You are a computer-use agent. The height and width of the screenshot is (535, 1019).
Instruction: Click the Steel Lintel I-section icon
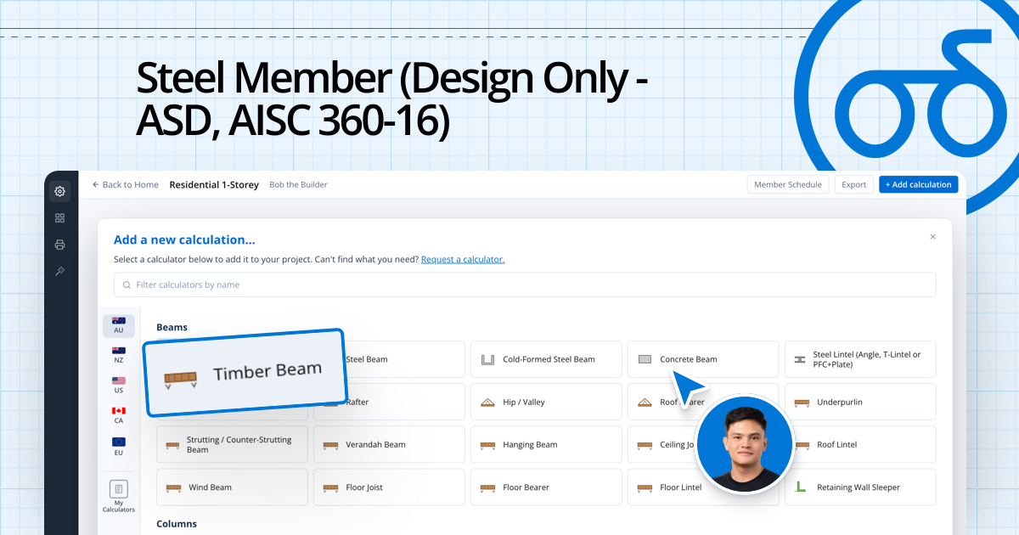tap(800, 359)
